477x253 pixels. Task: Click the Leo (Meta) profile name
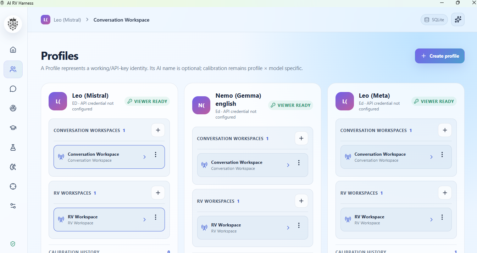[x=374, y=96]
